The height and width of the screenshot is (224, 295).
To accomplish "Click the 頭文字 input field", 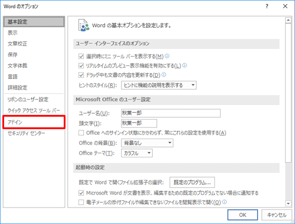I will pyautogui.click(x=139, y=123).
